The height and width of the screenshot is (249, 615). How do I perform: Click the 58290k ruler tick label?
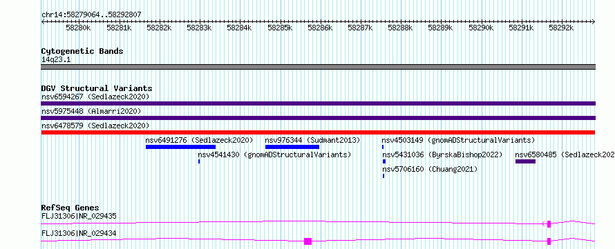[481, 28]
